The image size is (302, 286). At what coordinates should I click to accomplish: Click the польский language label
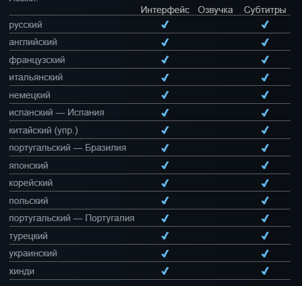click(28, 201)
